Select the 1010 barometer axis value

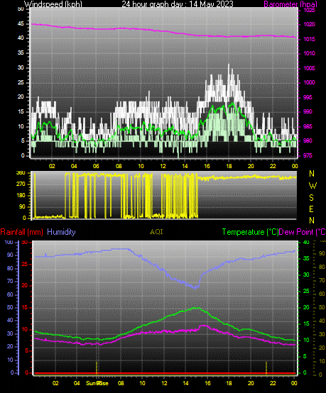pos(309,53)
